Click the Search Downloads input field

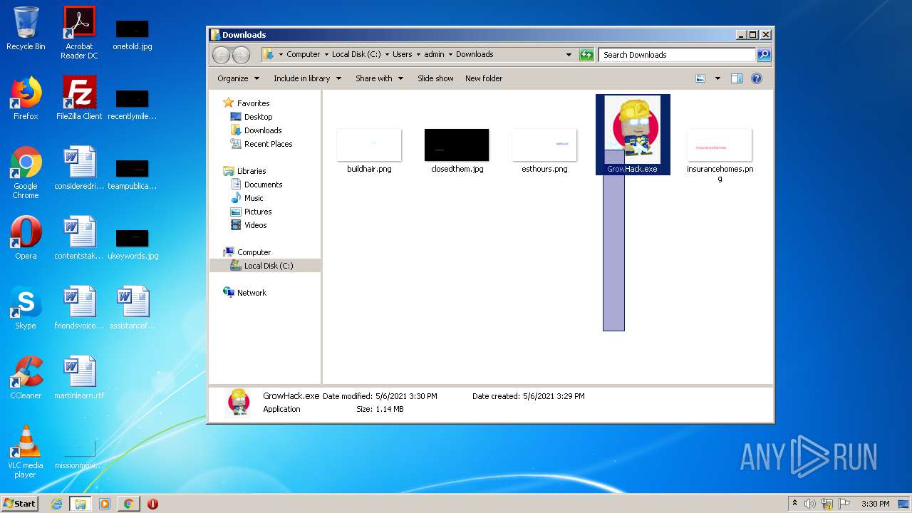pyautogui.click(x=677, y=54)
